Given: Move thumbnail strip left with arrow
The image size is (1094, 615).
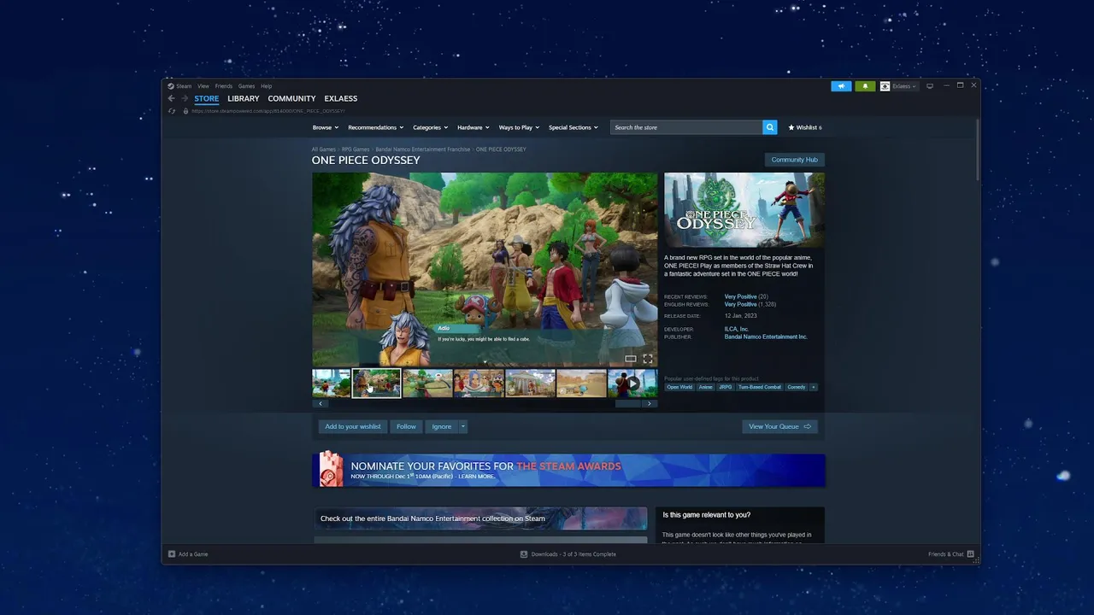Looking at the screenshot, I should click(321, 403).
